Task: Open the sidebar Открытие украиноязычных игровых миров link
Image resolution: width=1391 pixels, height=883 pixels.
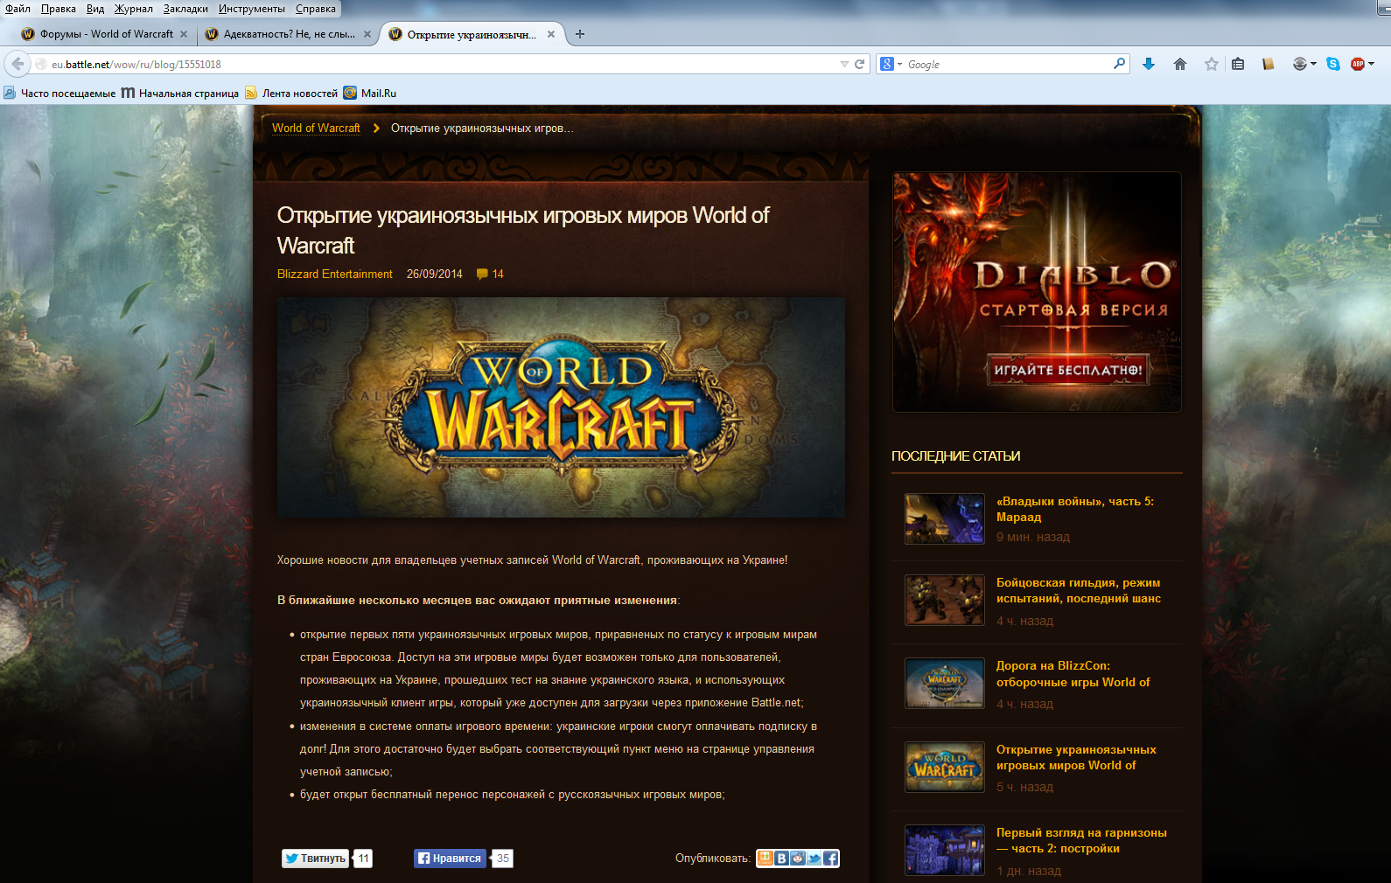Action: click(x=1076, y=757)
